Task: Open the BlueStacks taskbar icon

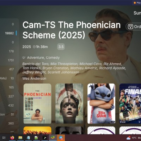Action: 53,137
